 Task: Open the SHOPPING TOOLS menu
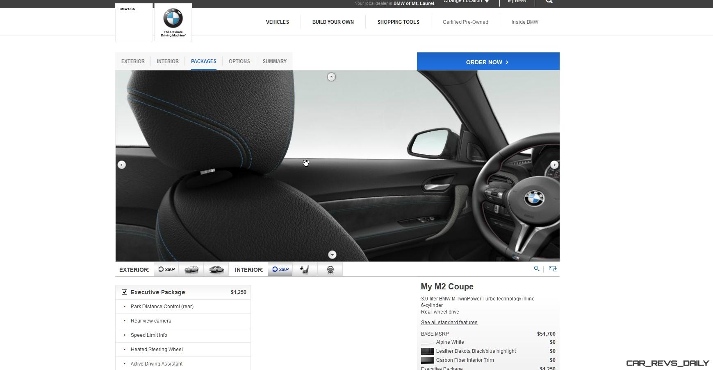399,22
